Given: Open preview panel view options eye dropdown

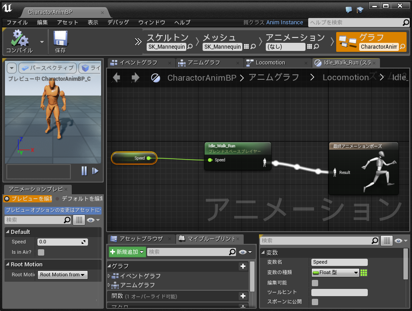Looking at the screenshot, I should coord(93,220).
